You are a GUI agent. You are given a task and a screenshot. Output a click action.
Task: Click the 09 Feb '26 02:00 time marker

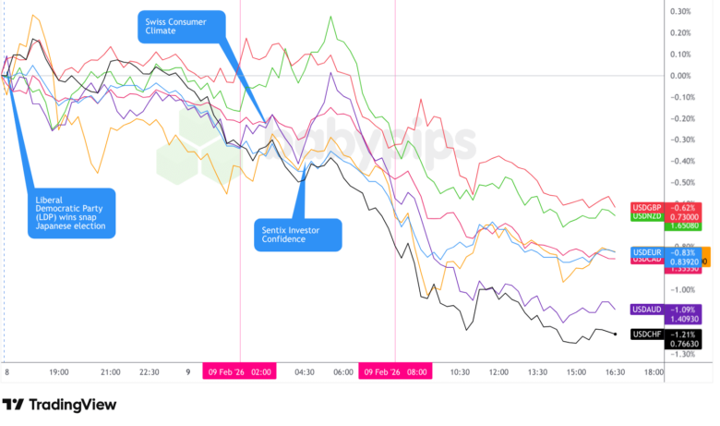(x=240, y=372)
